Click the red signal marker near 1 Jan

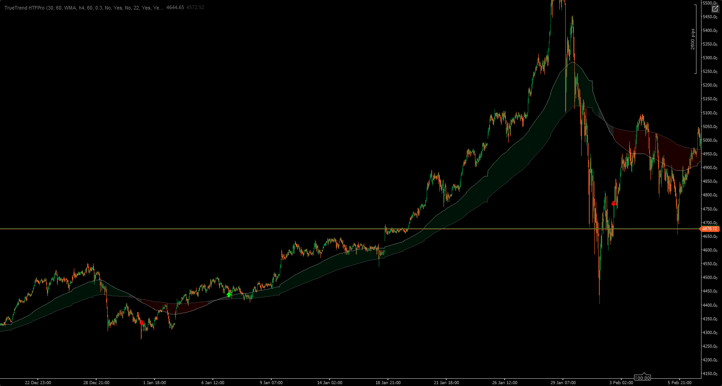coord(142,323)
